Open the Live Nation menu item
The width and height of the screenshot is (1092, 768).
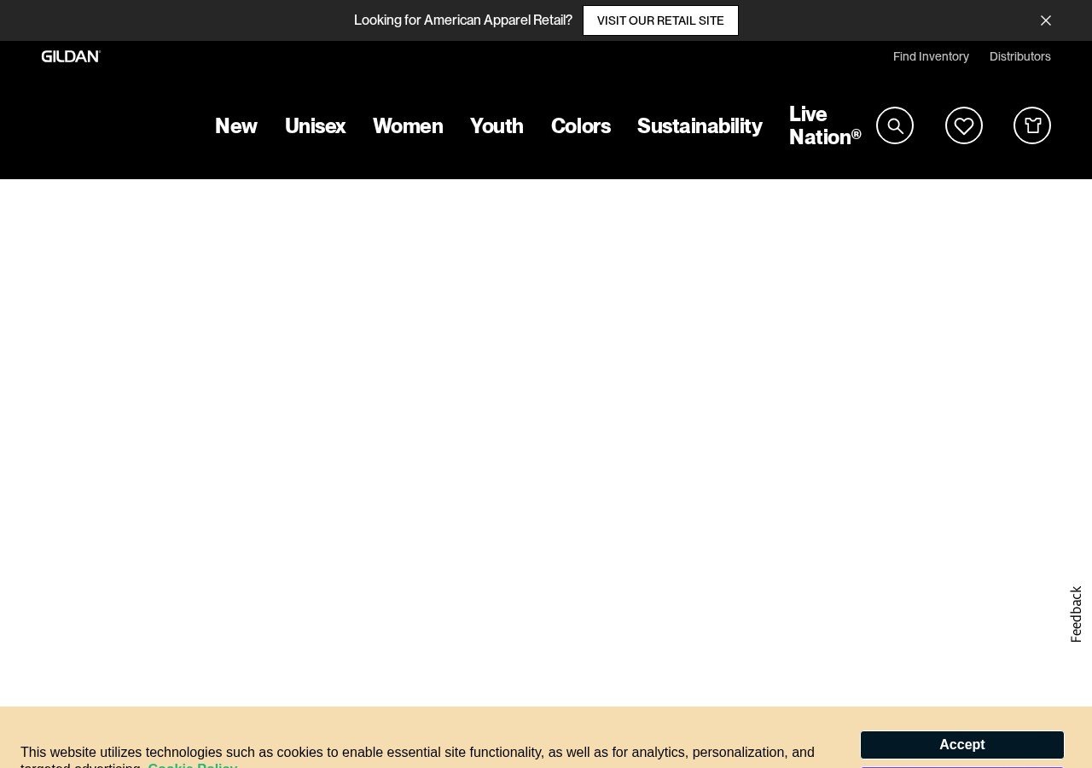point(824,125)
